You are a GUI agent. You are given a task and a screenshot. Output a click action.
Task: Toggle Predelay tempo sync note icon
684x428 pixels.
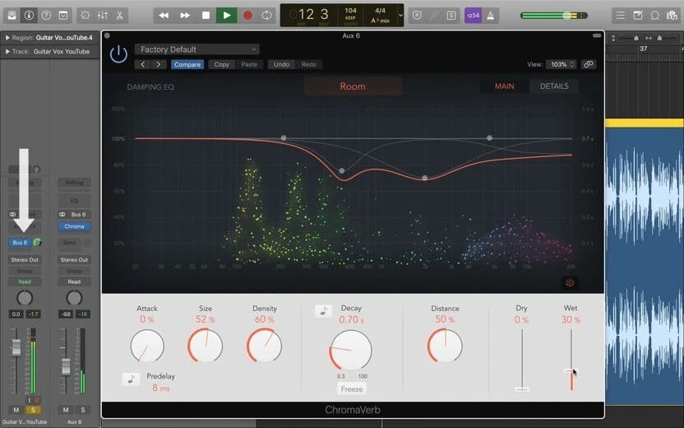(x=131, y=379)
